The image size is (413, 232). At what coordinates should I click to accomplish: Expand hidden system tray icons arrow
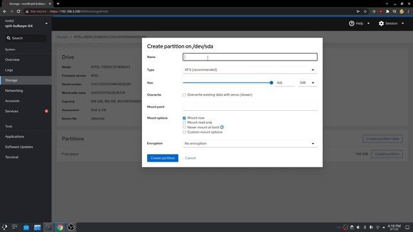coord(384,227)
